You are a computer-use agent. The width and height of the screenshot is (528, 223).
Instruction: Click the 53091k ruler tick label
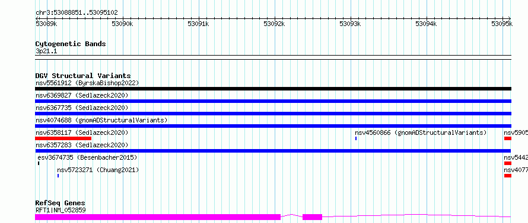coord(198,24)
